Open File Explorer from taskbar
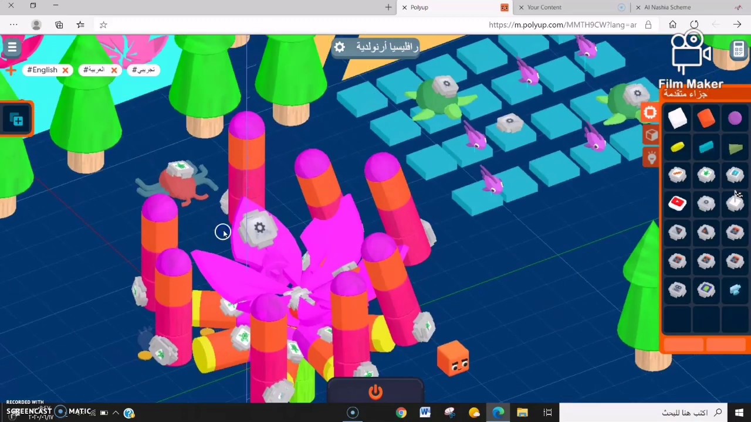Screen dimensions: 751x422 click(x=522, y=413)
